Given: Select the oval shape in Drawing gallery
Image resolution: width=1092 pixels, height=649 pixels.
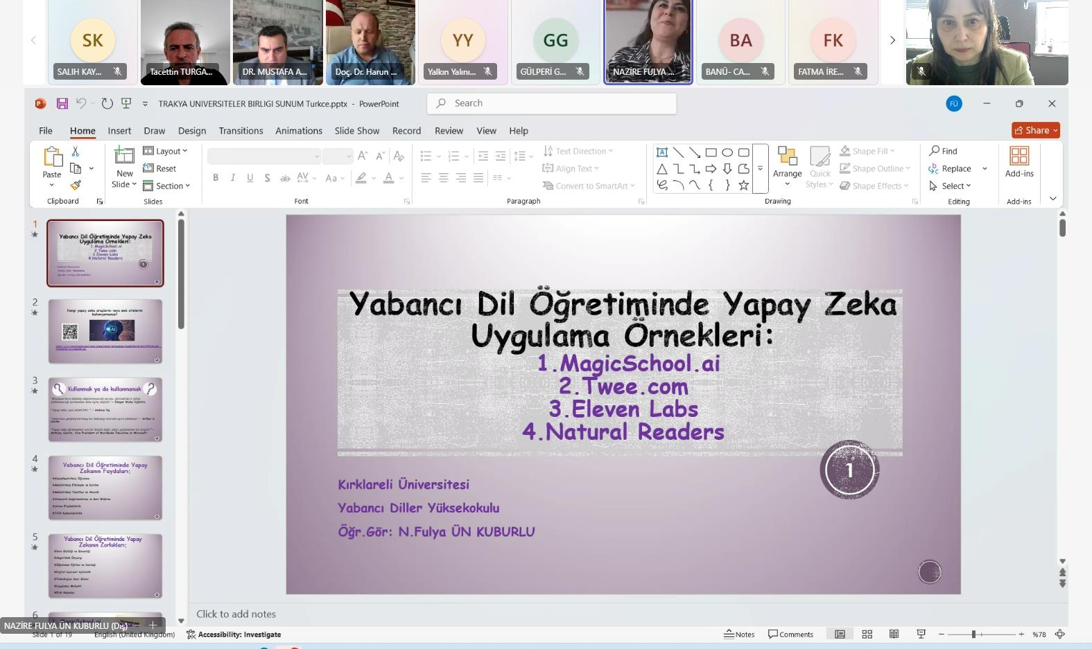Looking at the screenshot, I should click(x=727, y=152).
